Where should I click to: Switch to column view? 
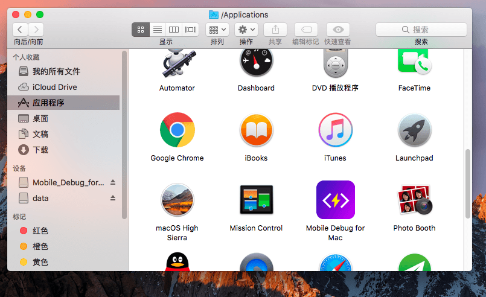(x=174, y=30)
